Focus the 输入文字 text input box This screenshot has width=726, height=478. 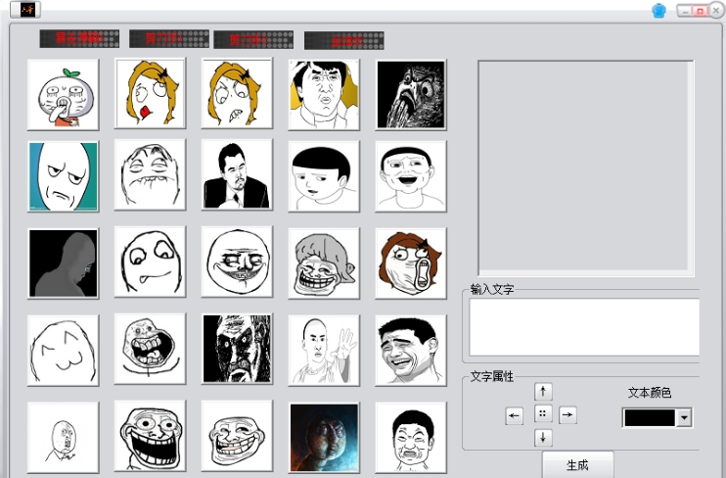[x=584, y=327]
